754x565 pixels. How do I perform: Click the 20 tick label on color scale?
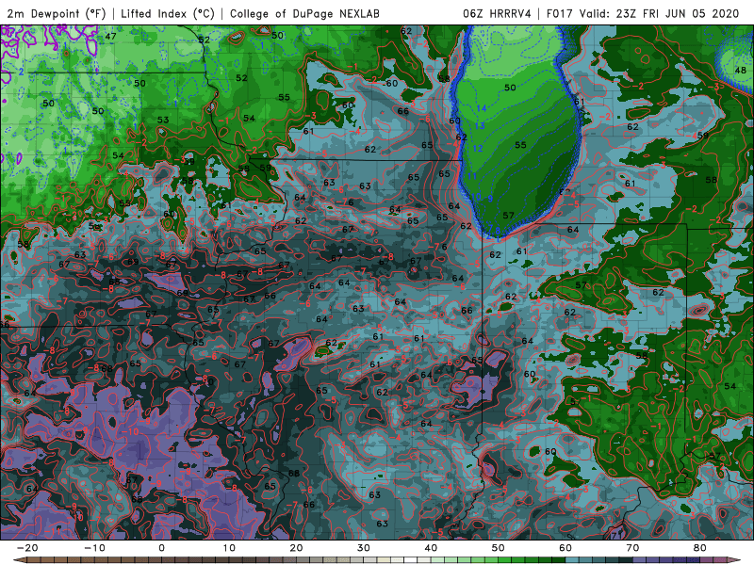tap(296, 548)
